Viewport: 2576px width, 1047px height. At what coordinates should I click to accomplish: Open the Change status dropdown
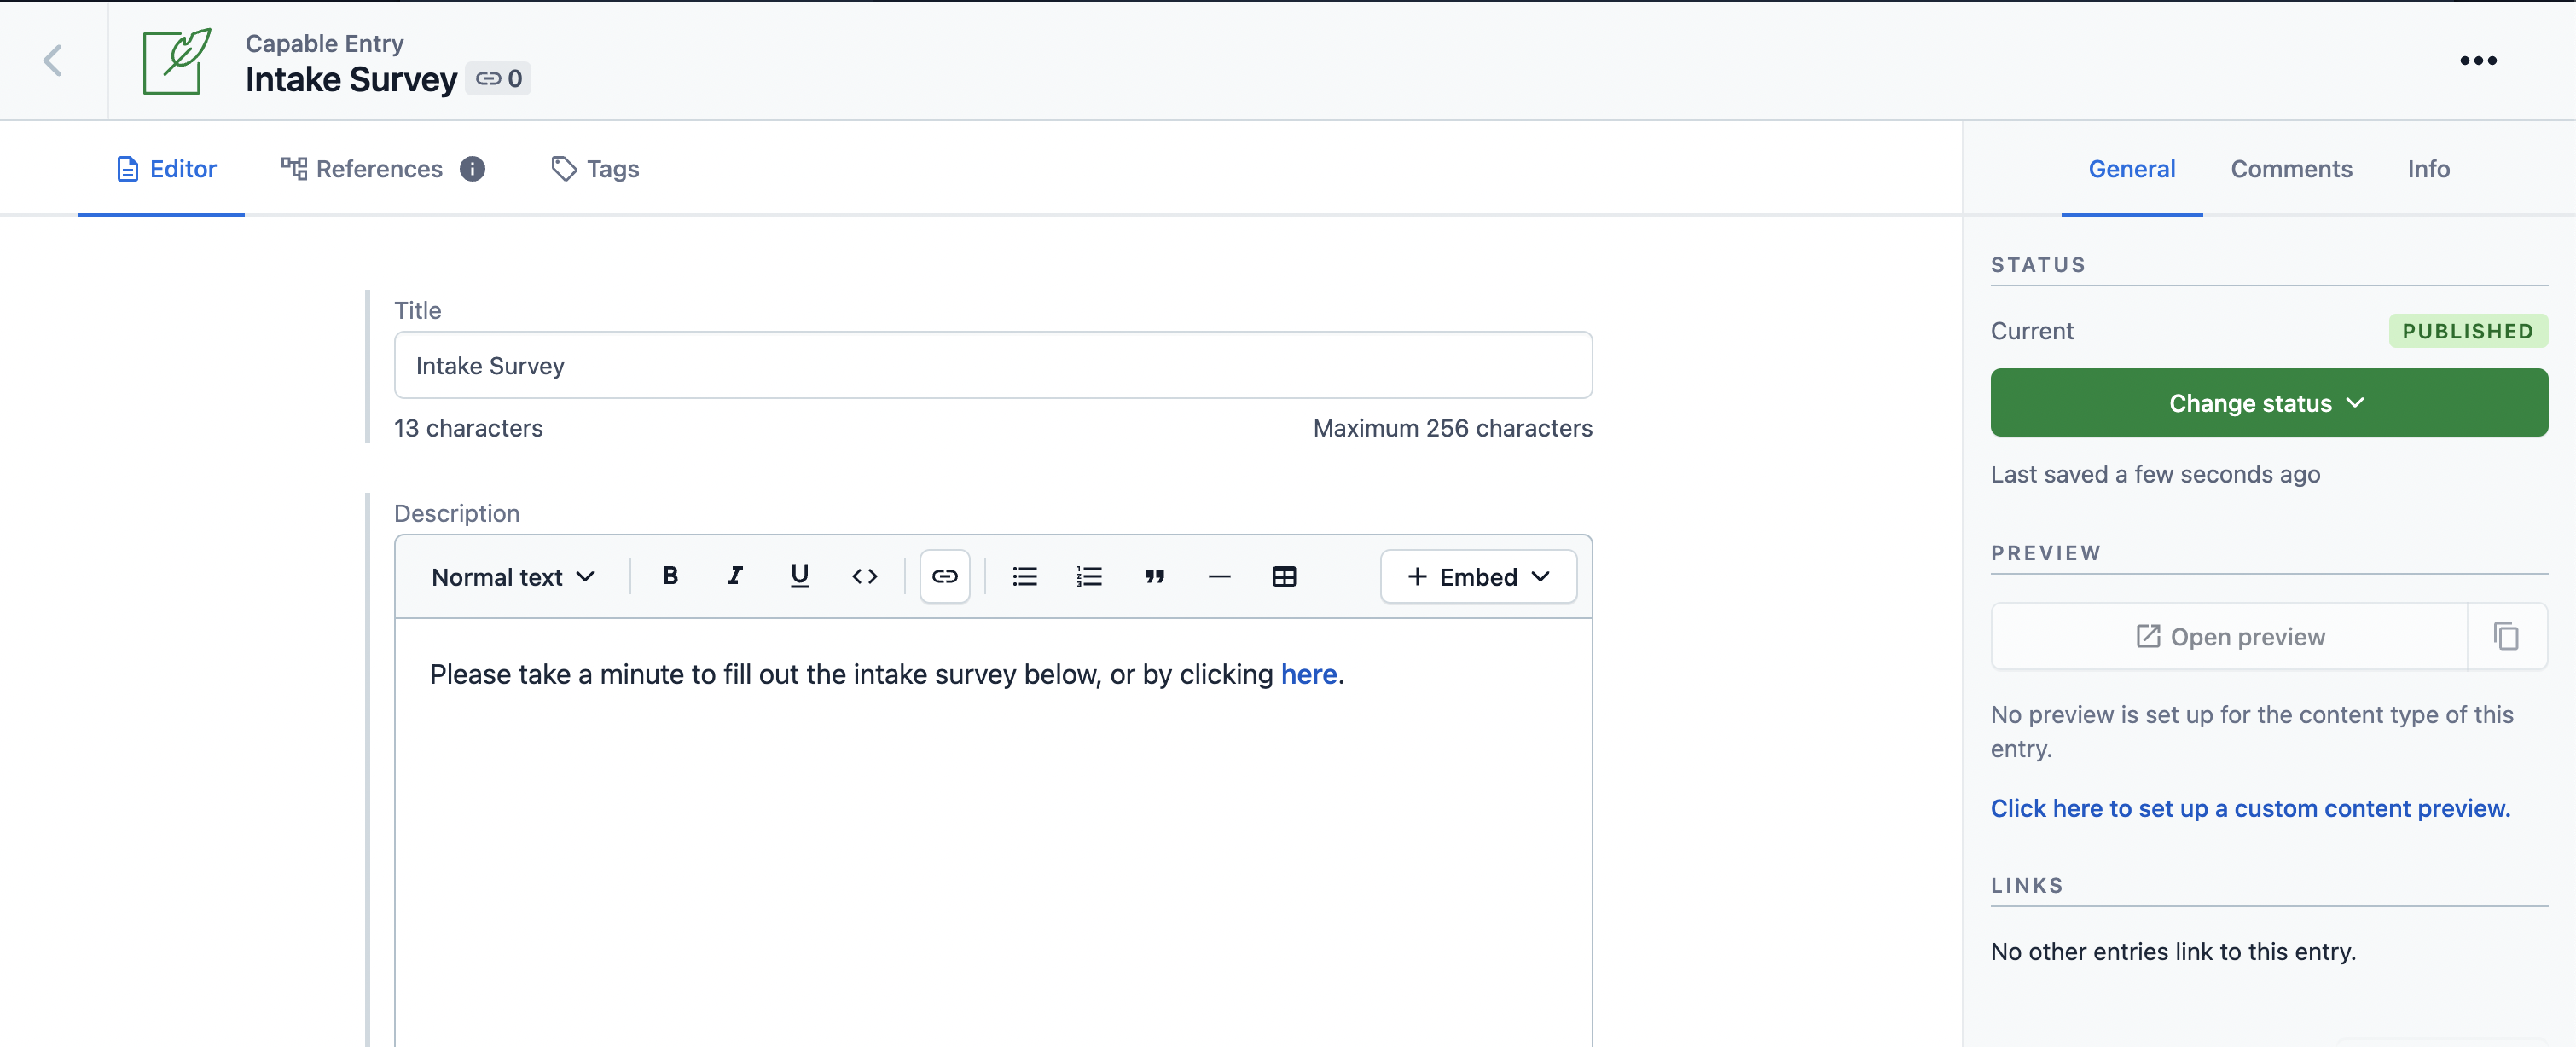(x=2268, y=403)
